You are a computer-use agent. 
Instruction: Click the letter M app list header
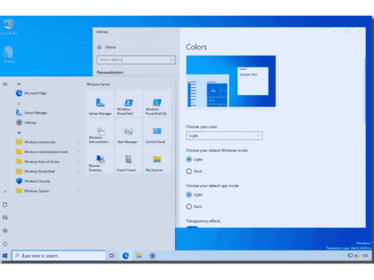click(x=19, y=84)
